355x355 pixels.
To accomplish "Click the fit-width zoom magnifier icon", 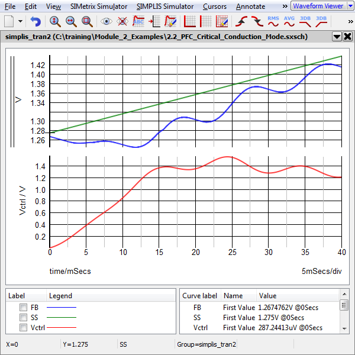I will (71, 22).
